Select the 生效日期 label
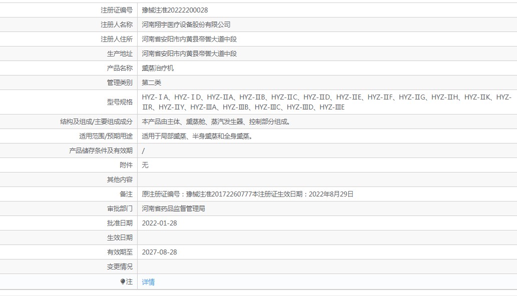The width and height of the screenshot is (517, 296). click(120, 237)
